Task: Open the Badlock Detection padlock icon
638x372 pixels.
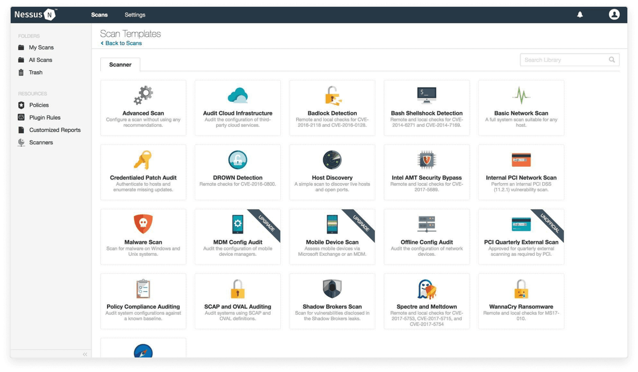Action: click(332, 95)
